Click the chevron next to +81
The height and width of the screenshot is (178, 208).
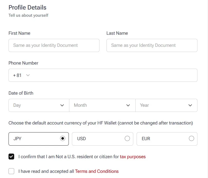28,75
